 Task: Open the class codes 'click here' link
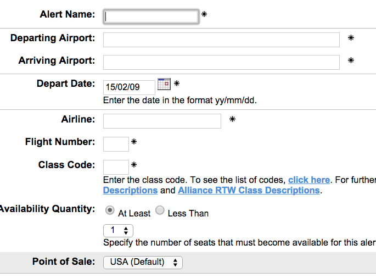(309, 180)
